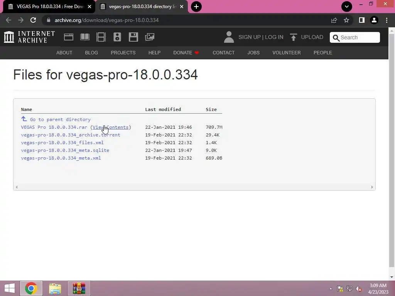Open the Software floppy disk icon
This screenshot has width=395, height=296.
pos(133,37)
